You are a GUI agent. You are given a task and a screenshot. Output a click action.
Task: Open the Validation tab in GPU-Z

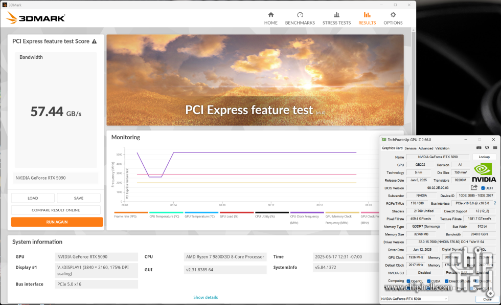(x=442, y=148)
